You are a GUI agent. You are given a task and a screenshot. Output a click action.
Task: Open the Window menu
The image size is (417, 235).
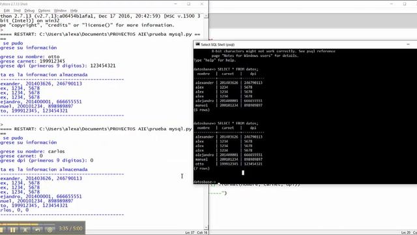click(x=60, y=10)
